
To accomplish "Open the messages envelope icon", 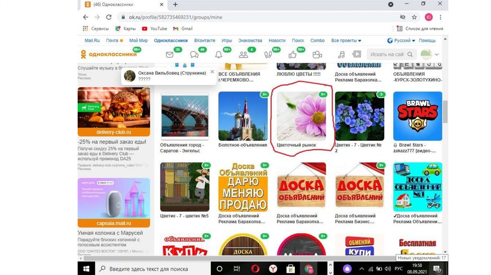I will click(170, 55).
